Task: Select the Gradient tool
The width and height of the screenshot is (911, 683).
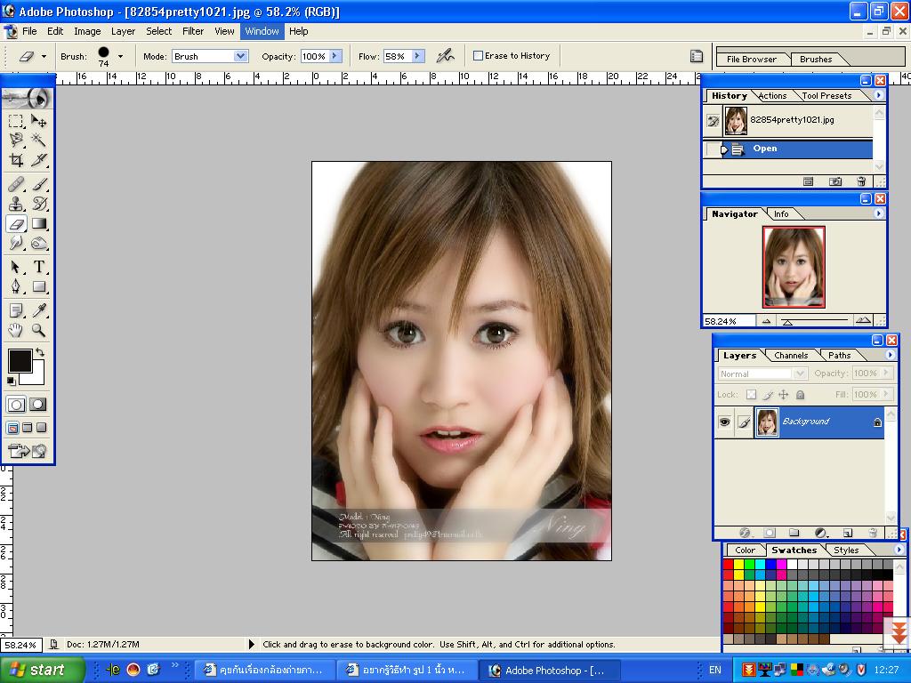Action: click(39, 224)
